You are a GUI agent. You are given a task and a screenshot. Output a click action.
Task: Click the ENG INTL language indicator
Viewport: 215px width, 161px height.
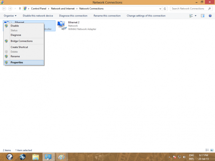coord(192,157)
